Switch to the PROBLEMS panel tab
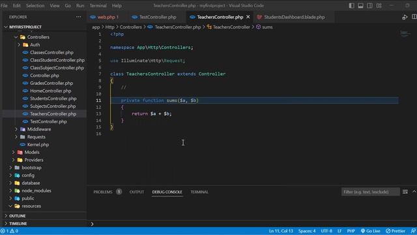Image resolution: width=417 pixels, height=235 pixels. tap(103, 192)
